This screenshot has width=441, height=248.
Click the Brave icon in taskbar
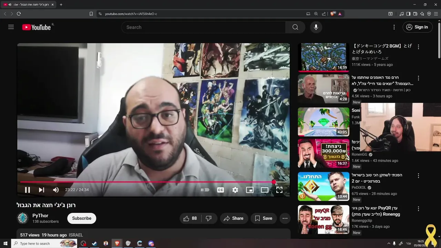coord(117,244)
